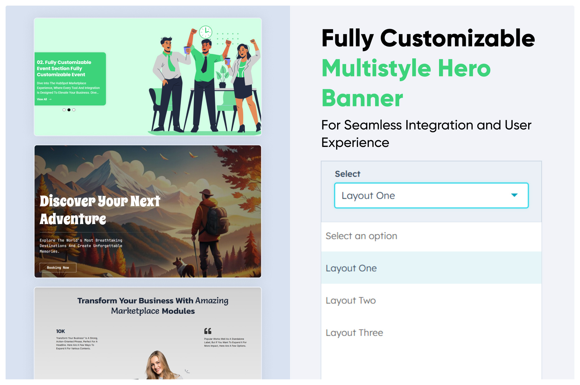Screen dimensions: 580x385
Task: Click the green clock icon in illustration
Action: pyautogui.click(x=205, y=32)
